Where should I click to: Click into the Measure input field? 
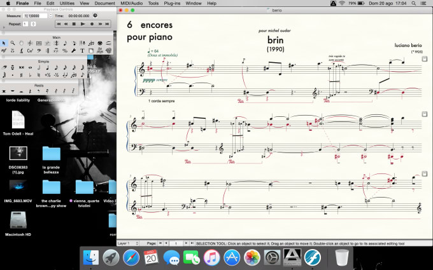[x=36, y=16]
